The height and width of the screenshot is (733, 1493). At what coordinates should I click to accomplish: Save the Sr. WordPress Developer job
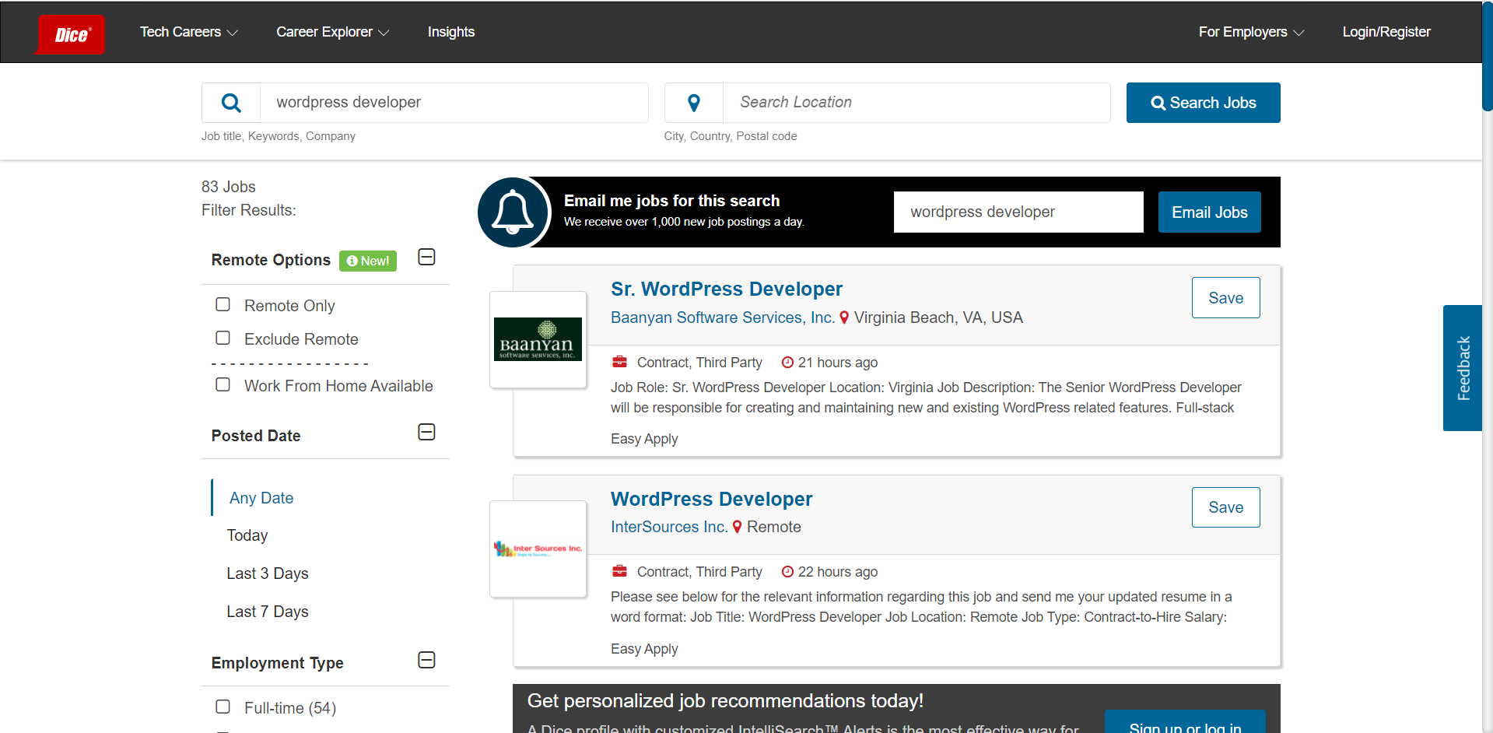click(1225, 298)
